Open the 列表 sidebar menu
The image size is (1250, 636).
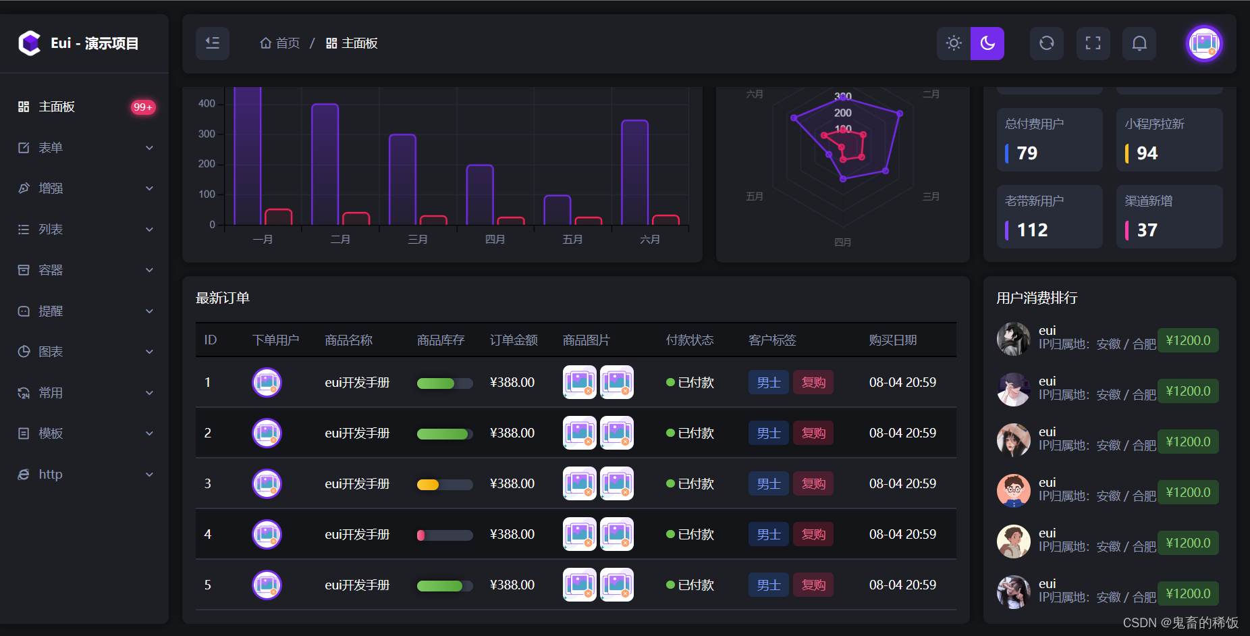84,229
